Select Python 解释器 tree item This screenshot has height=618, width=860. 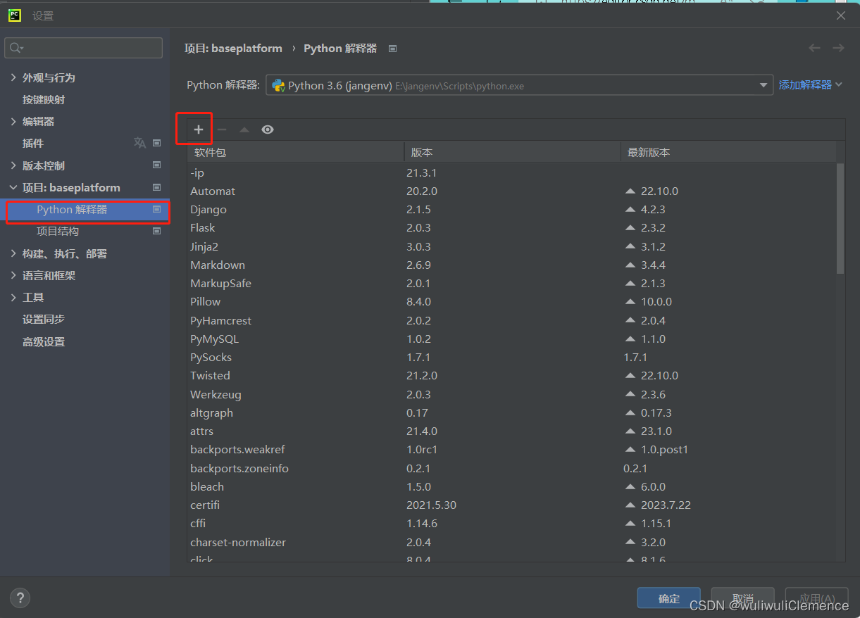pyautogui.click(x=85, y=210)
